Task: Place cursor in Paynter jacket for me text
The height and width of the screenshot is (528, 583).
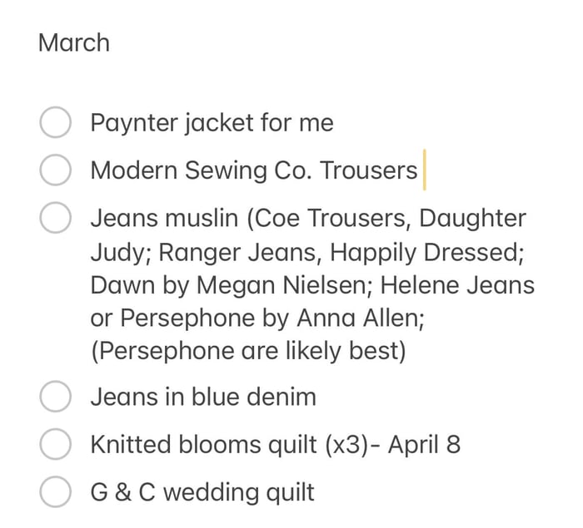Action: [212, 123]
